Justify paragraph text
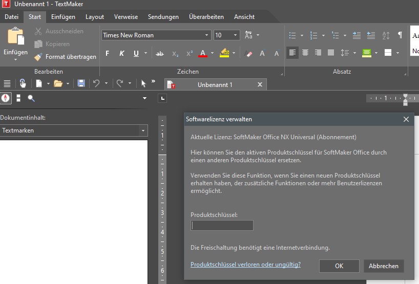This screenshot has width=419, height=284. pos(331,53)
